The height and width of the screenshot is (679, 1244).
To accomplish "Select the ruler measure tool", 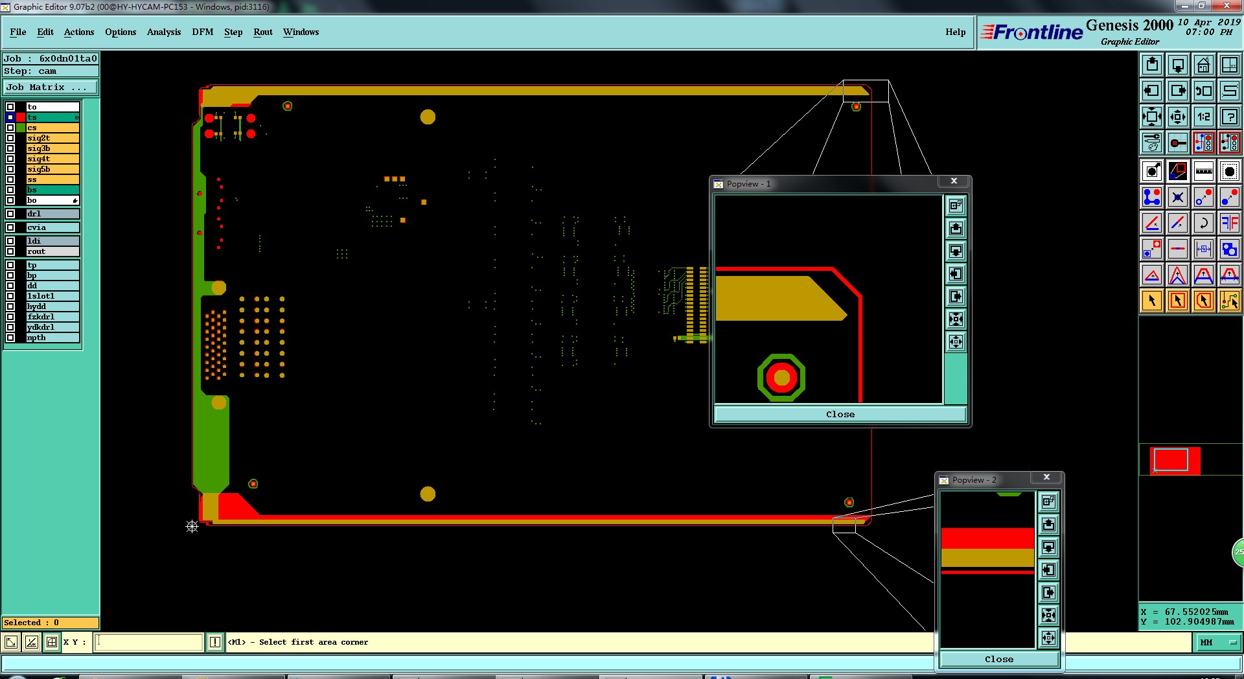I will [1204, 171].
